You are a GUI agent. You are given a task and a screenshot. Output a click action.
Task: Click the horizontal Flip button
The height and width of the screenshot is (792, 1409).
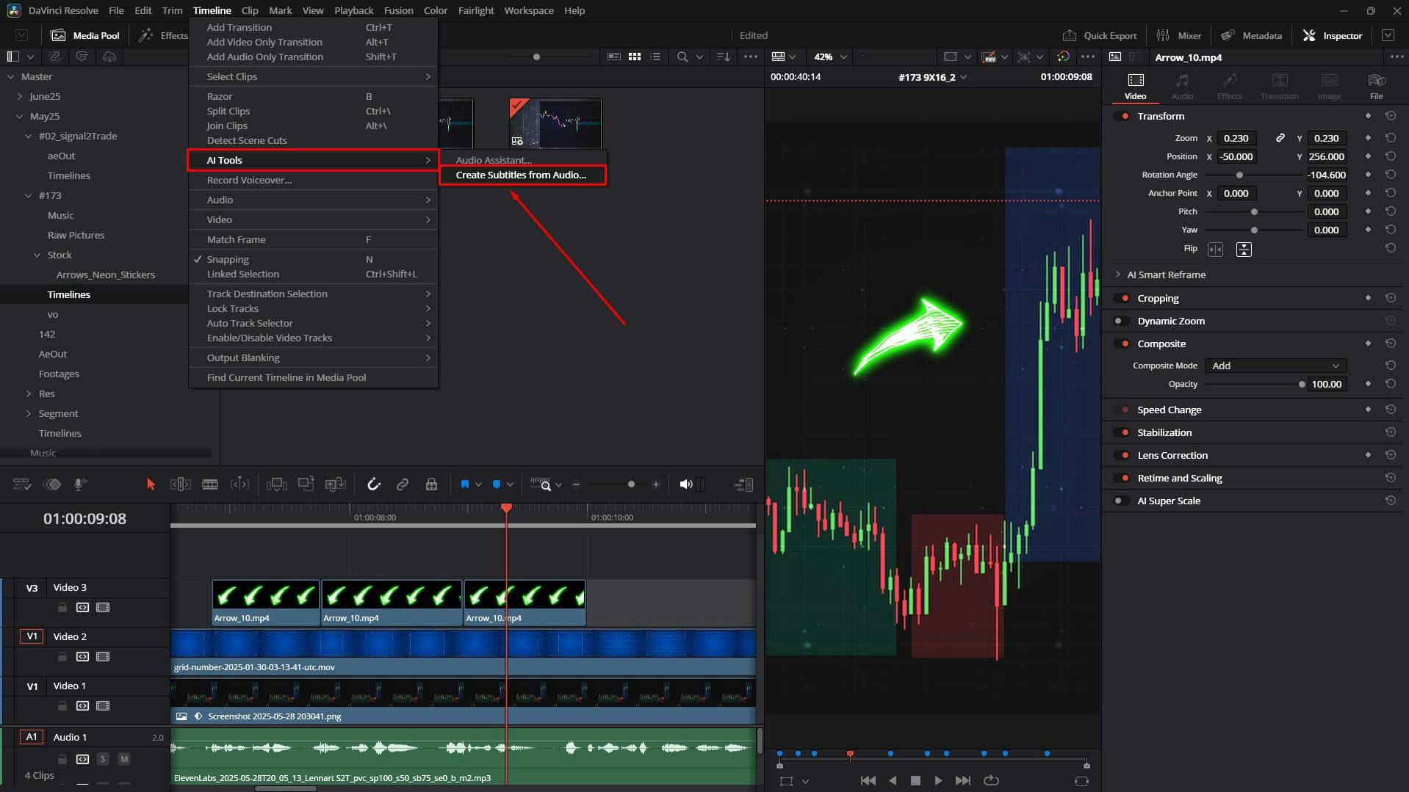coord(1215,250)
